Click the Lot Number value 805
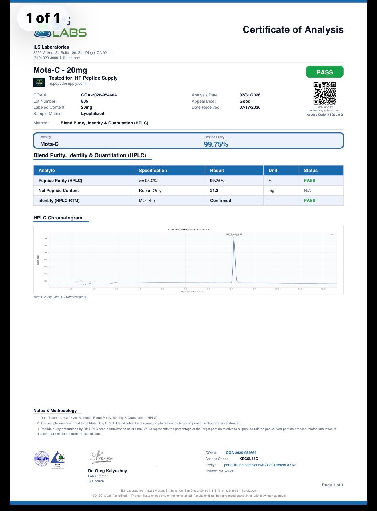 [x=85, y=101]
